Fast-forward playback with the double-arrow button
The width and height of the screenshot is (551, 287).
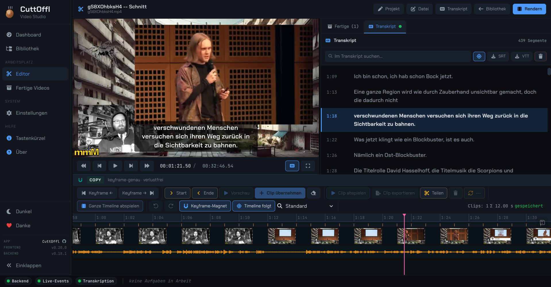147,166
